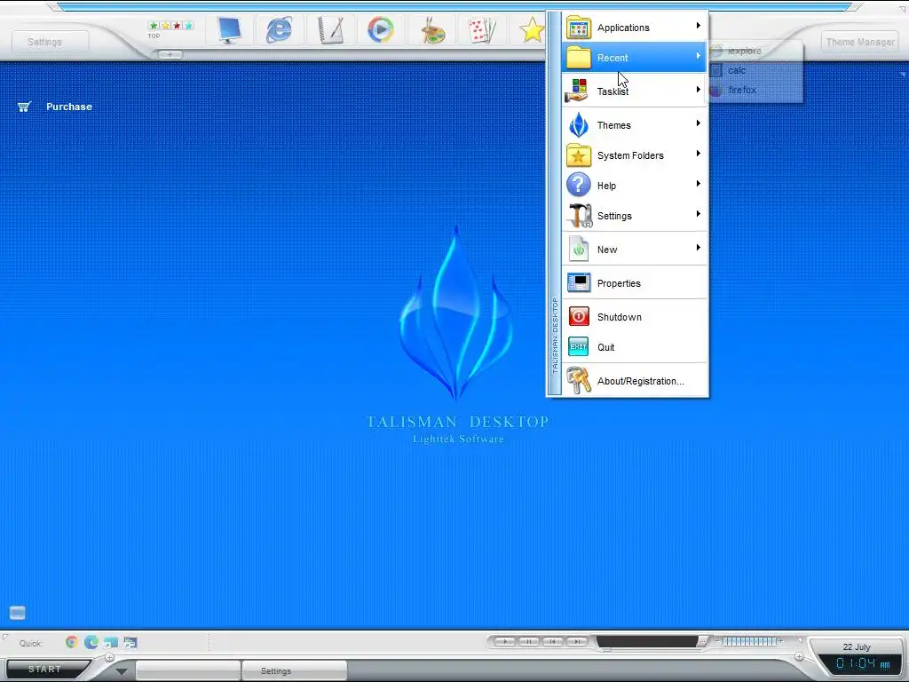Click the volume level bar
Image resolution: width=909 pixels, height=682 pixels.
[x=749, y=641]
